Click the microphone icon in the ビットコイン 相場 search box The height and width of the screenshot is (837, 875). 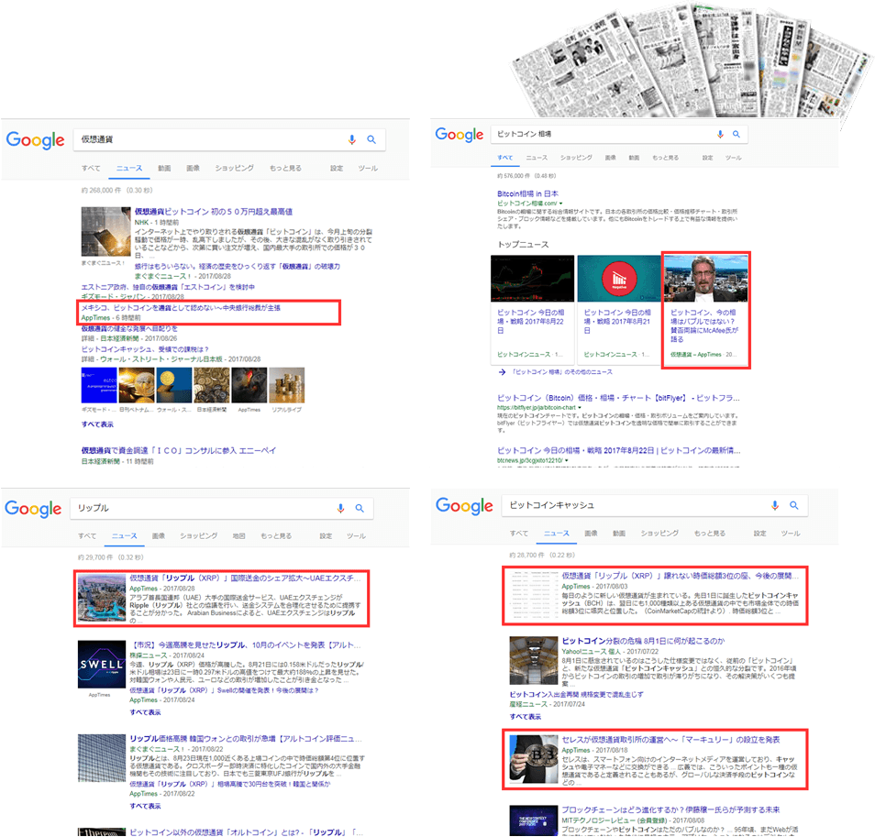(x=720, y=134)
